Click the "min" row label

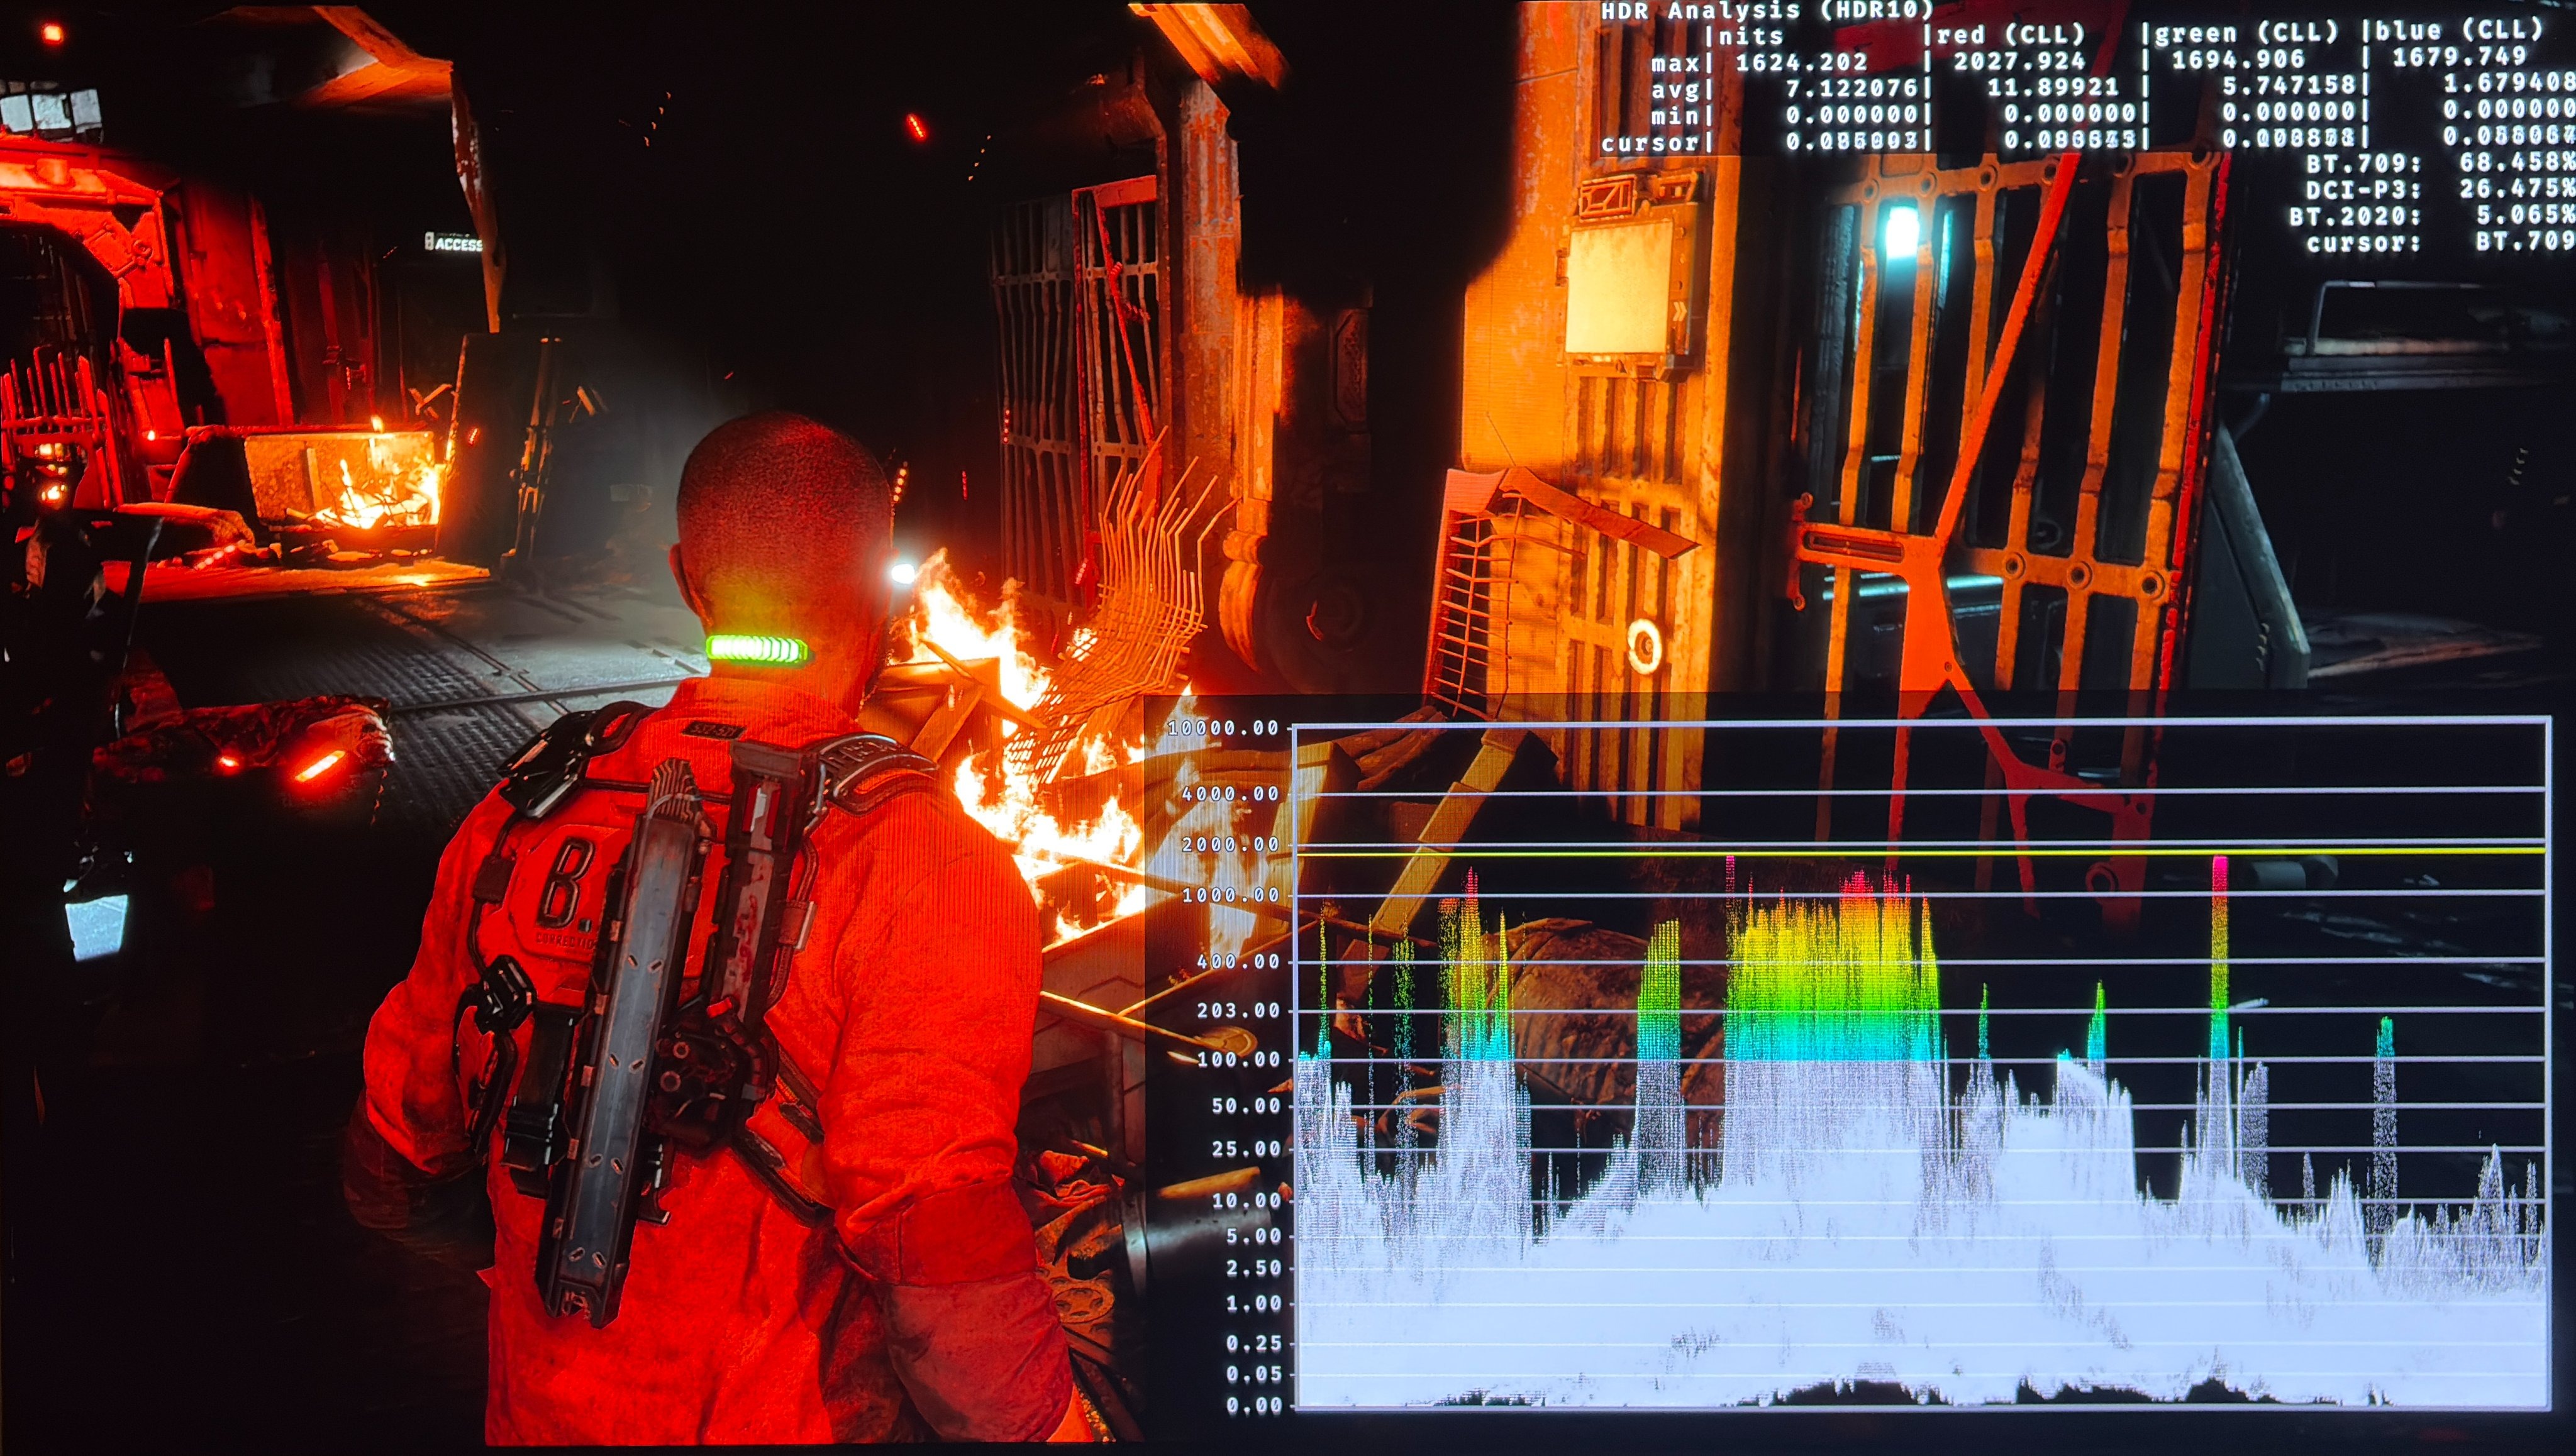1675,117
